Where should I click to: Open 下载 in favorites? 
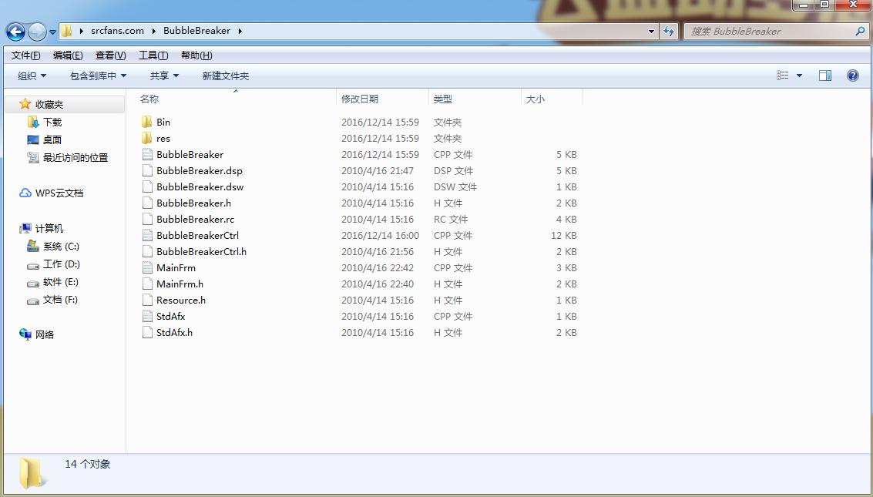(52, 122)
